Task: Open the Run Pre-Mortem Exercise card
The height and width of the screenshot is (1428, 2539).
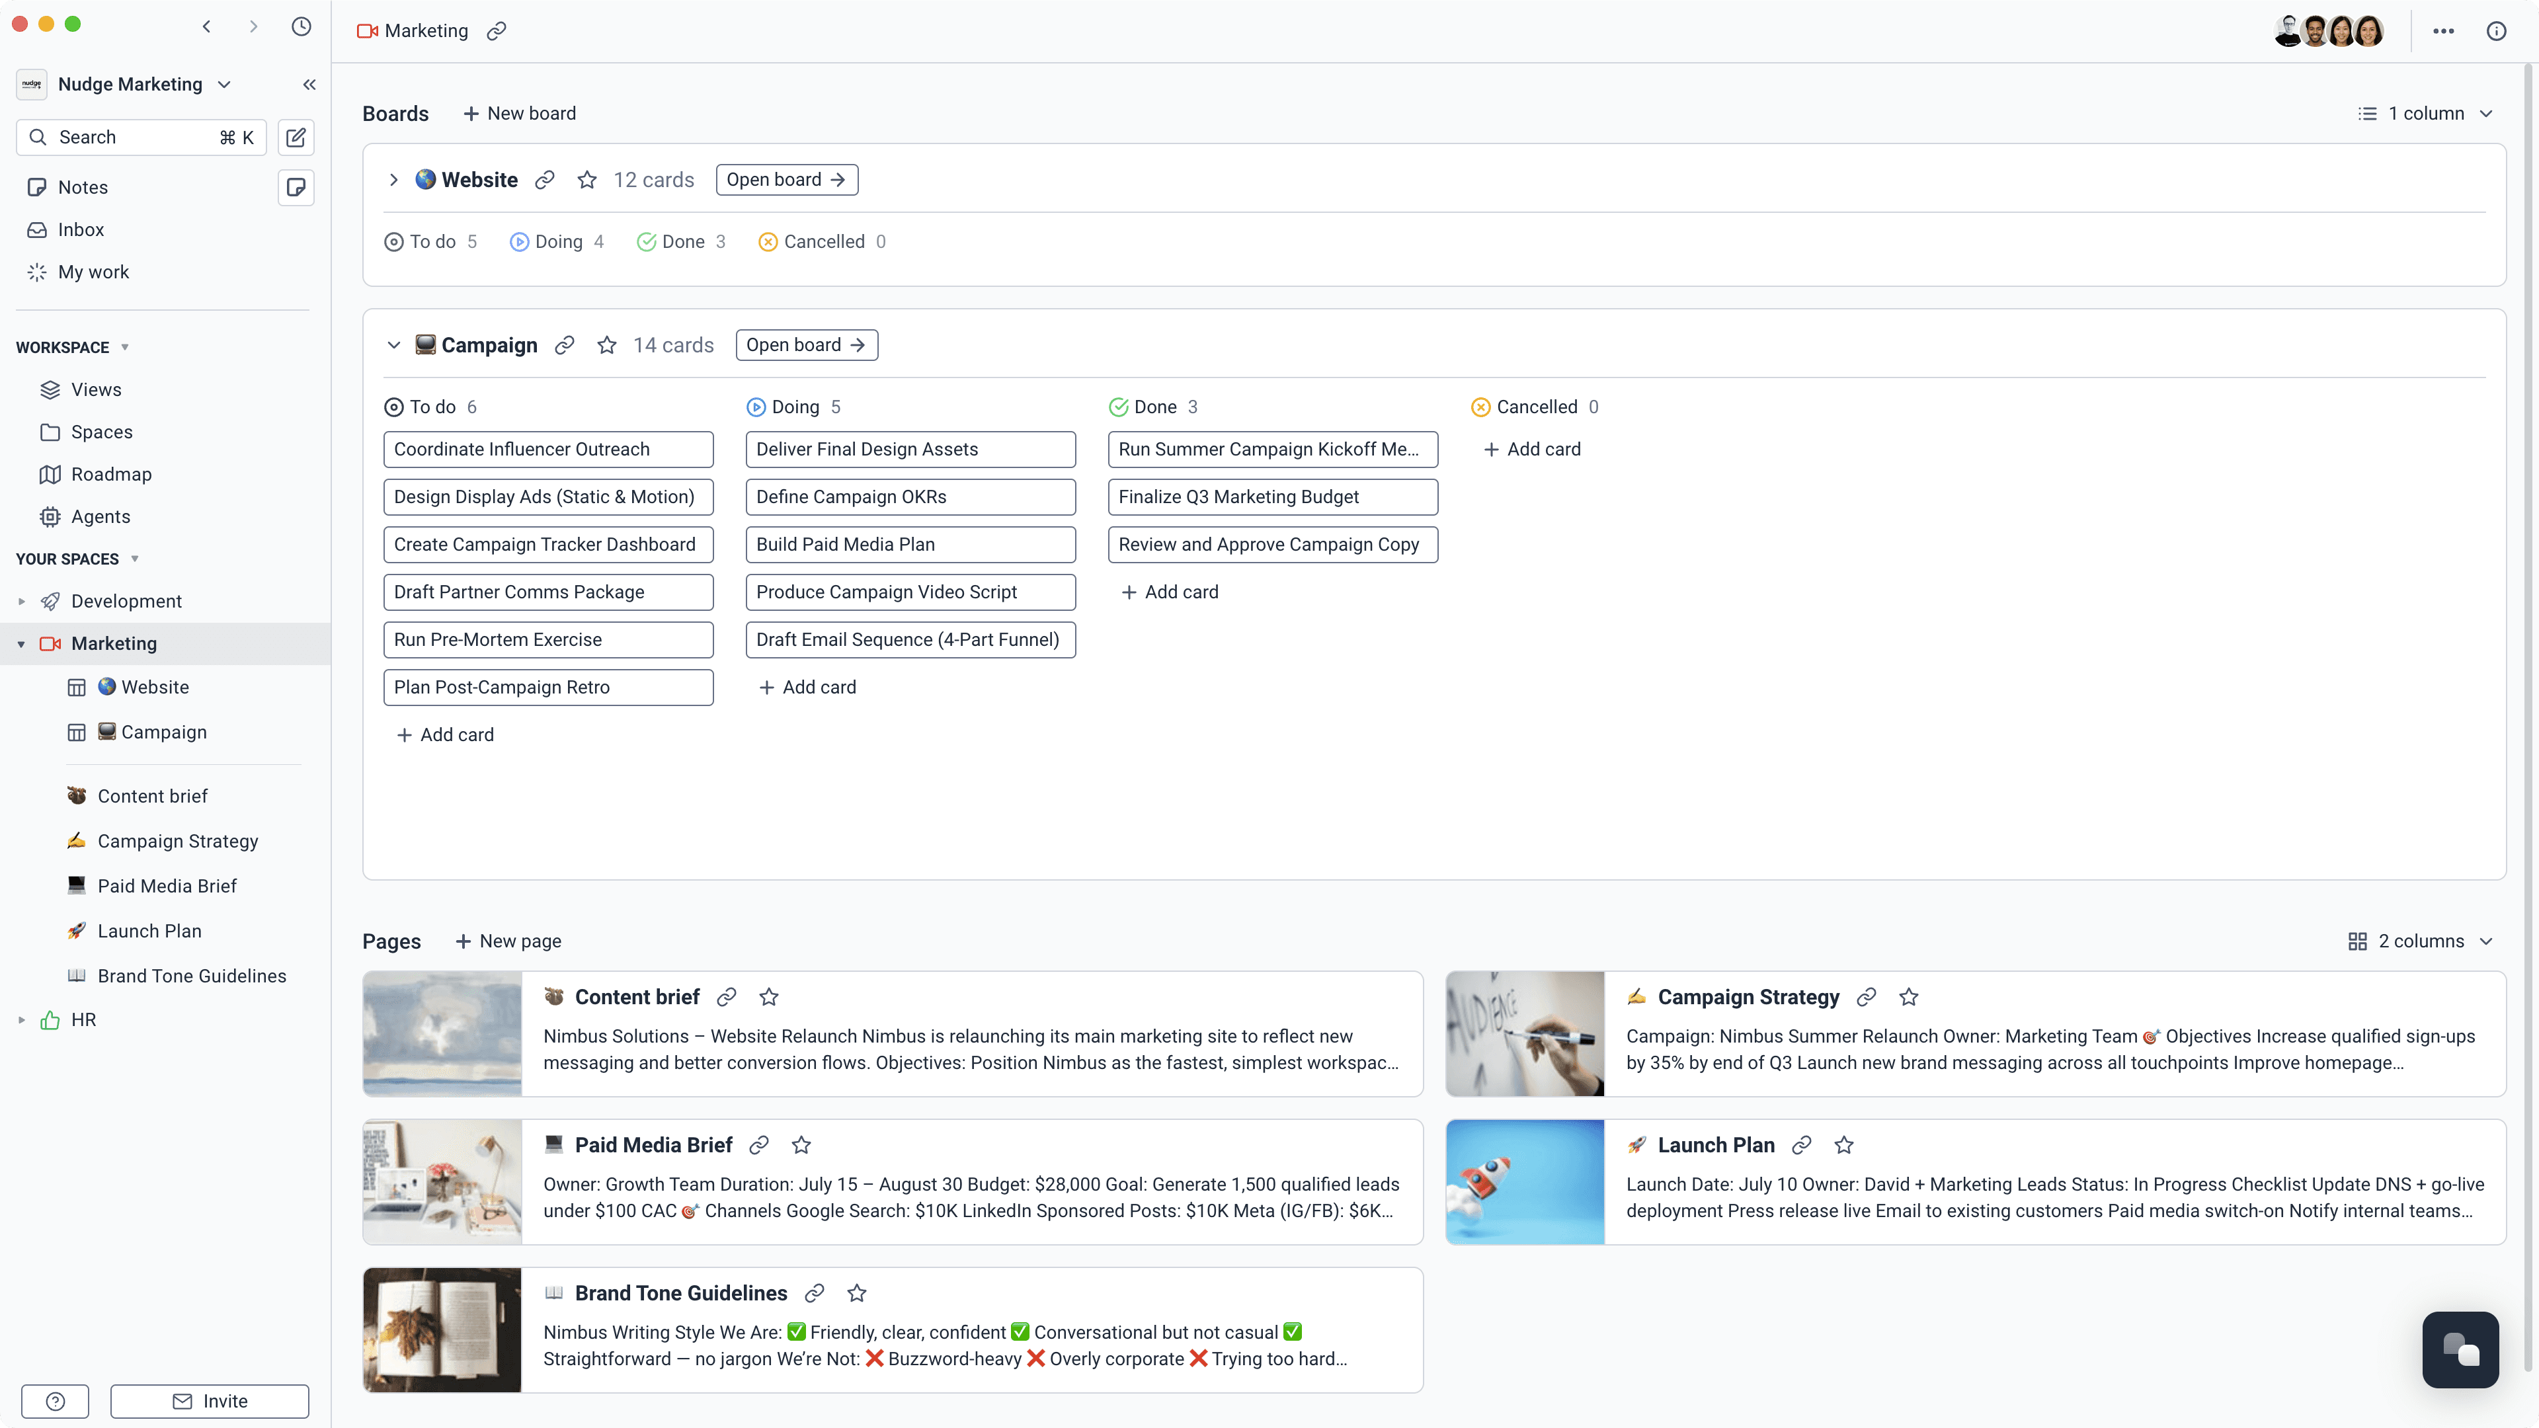Action: [x=548, y=639]
